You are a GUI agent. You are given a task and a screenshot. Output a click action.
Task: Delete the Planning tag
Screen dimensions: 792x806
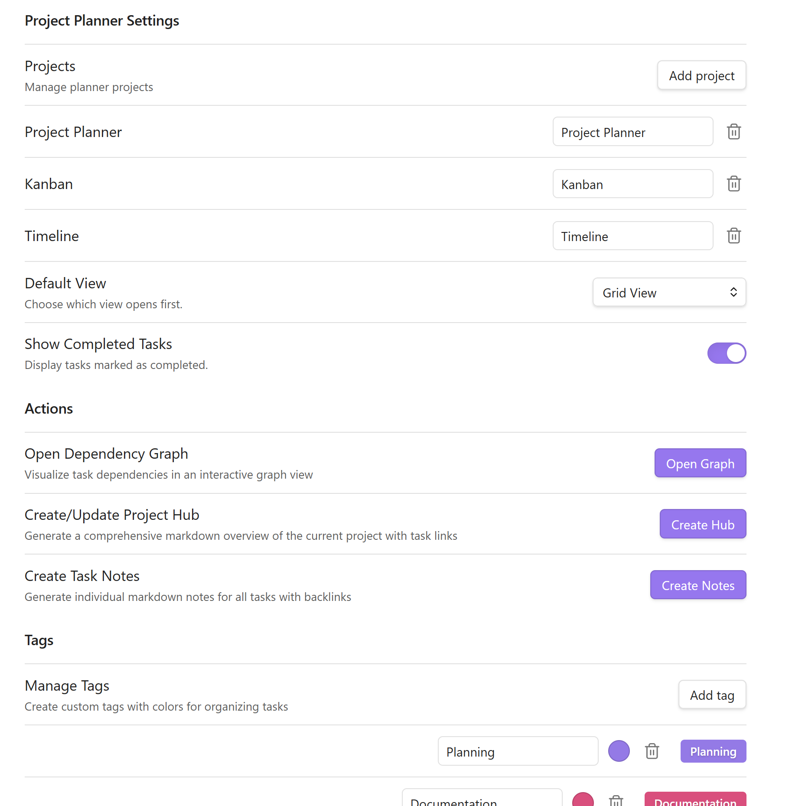coord(652,751)
